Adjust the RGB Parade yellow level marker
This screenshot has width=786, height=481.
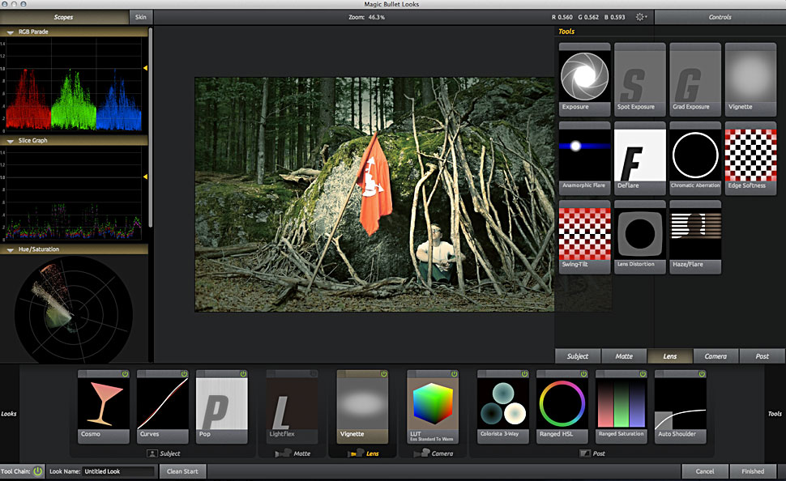pyautogui.click(x=145, y=69)
